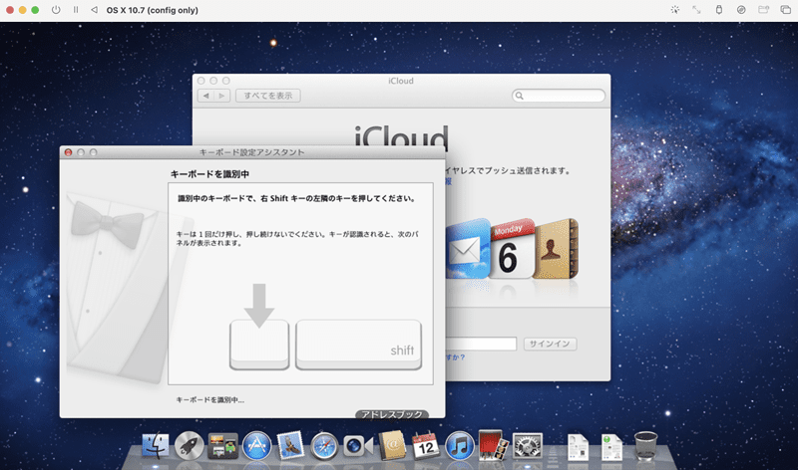
Task: Open Finder from the Dock
Action: click(x=156, y=446)
